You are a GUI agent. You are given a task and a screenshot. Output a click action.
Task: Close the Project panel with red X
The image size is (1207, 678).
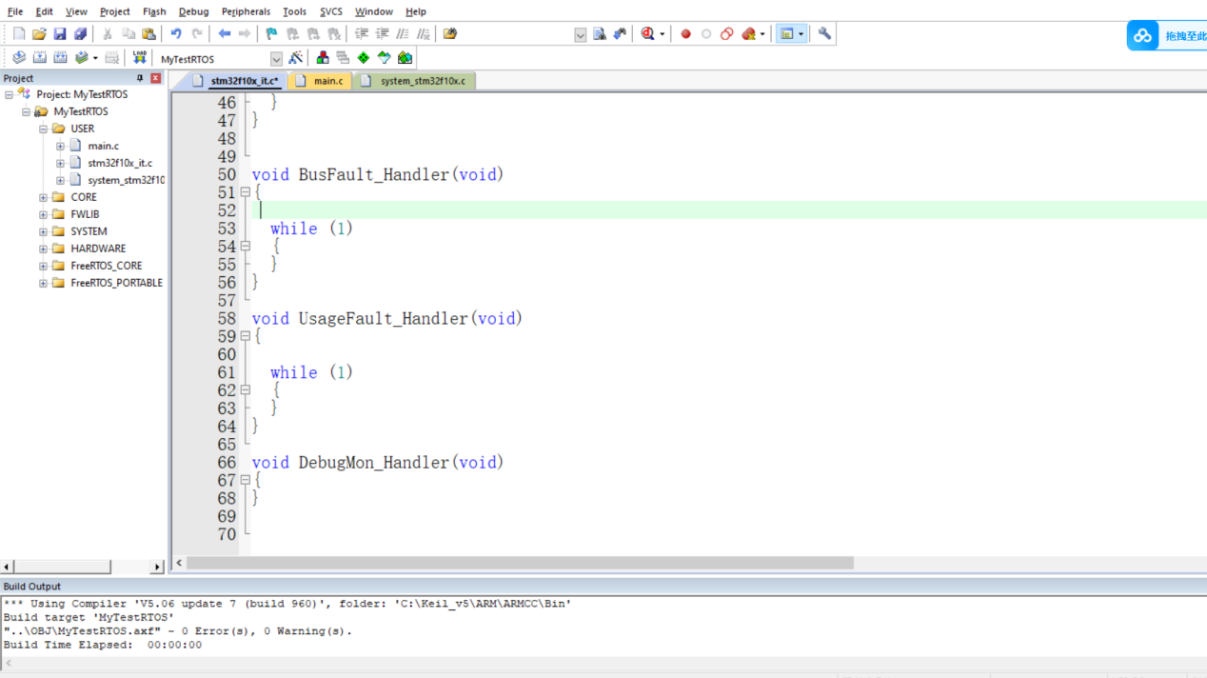pos(156,78)
